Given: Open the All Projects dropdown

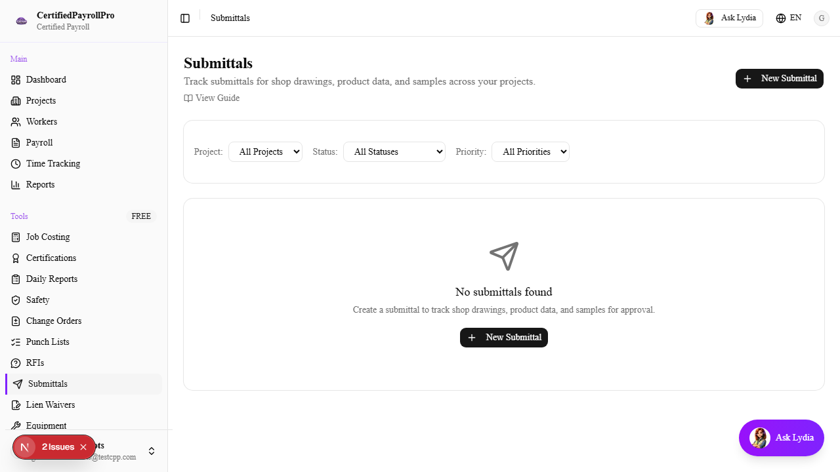Looking at the screenshot, I should [x=265, y=151].
